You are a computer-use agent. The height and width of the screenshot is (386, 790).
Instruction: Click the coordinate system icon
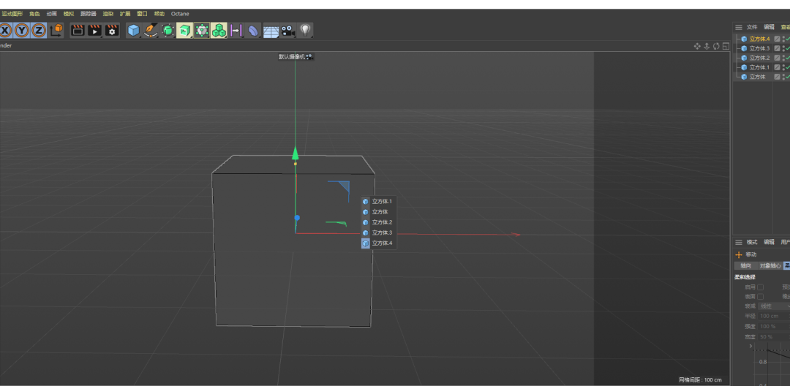[x=56, y=31]
